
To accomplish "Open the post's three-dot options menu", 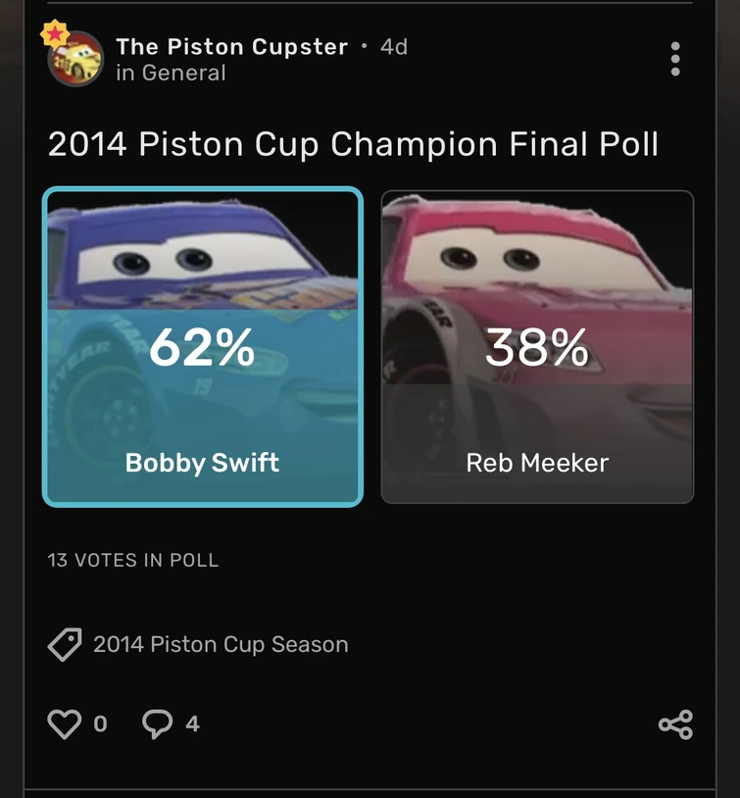I will coord(674,59).
